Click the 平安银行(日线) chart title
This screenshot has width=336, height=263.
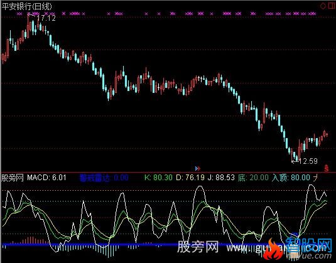click(27, 6)
